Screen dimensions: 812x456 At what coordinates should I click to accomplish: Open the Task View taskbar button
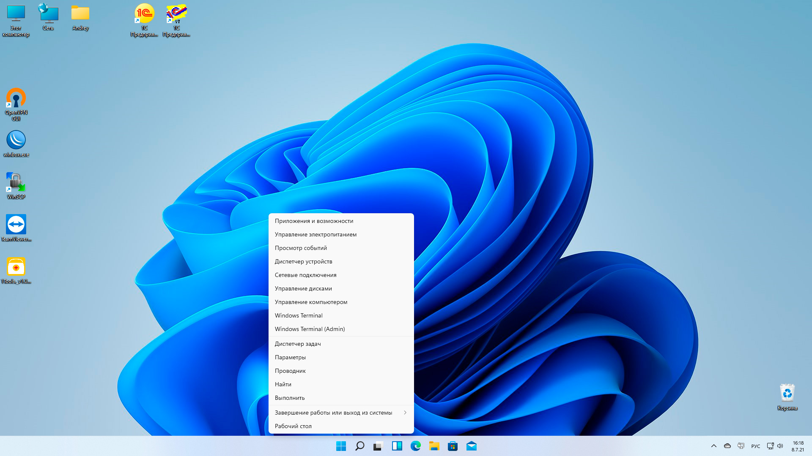378,446
